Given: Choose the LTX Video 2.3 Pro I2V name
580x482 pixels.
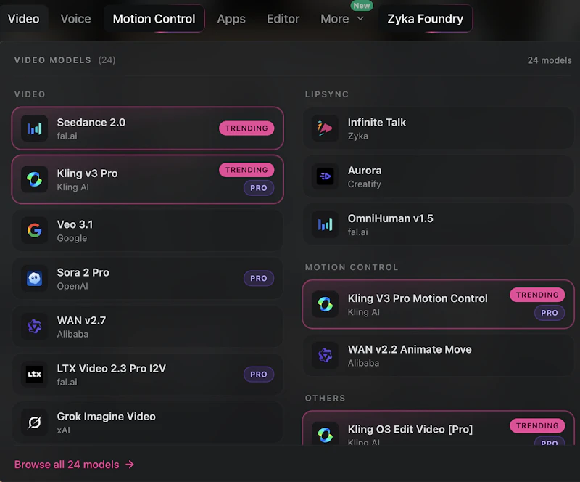Looking at the screenshot, I should (112, 368).
